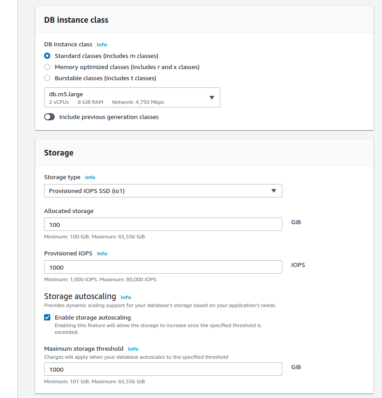
Task: Click the Provisioned IOPS SSD dropdown arrow
Action: pos(274,191)
